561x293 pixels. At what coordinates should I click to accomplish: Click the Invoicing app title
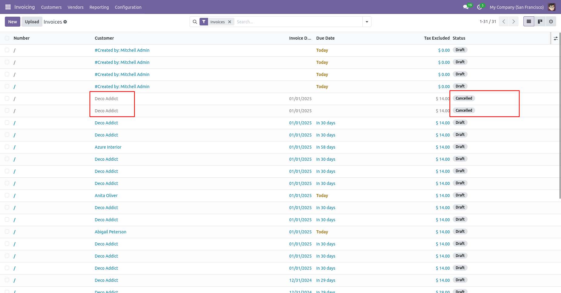[25, 7]
